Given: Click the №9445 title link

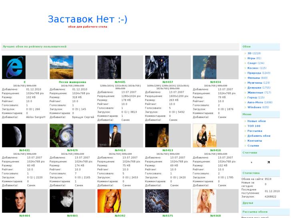Looking at the screenshot, I should (120, 82).
